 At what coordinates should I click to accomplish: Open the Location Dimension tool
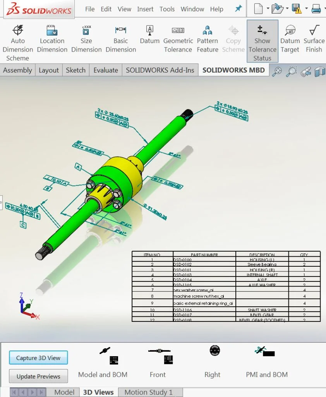click(52, 37)
